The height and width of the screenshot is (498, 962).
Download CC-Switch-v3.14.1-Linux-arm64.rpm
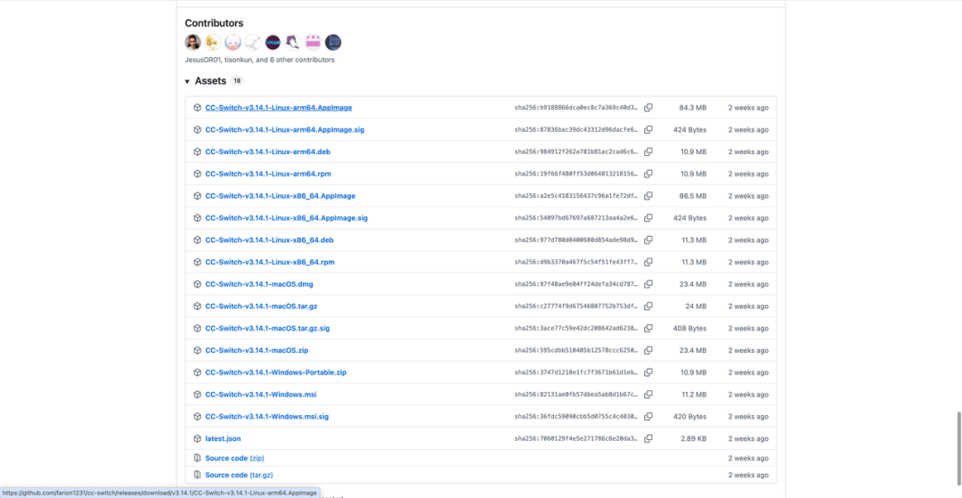[268, 174]
